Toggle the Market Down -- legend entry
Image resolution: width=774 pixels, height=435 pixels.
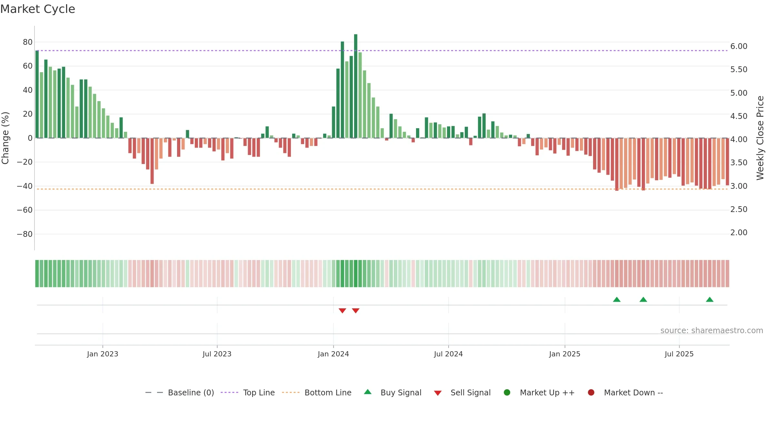pyautogui.click(x=625, y=392)
